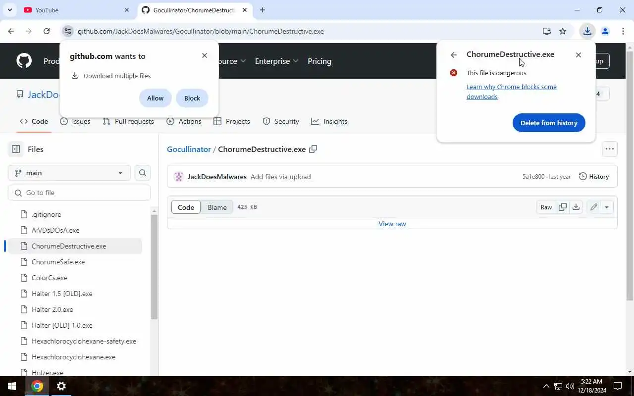The image size is (634, 396).
Task: Go back in the downloads popup
Action: click(454, 55)
